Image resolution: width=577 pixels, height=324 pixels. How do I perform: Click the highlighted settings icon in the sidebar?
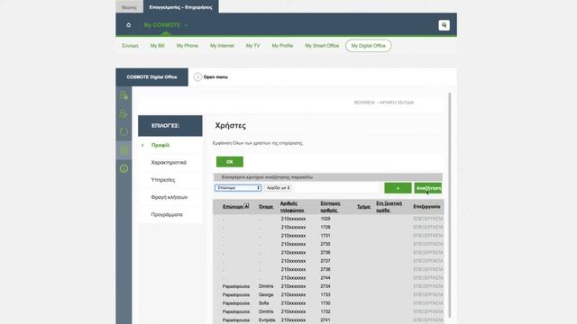(124, 150)
